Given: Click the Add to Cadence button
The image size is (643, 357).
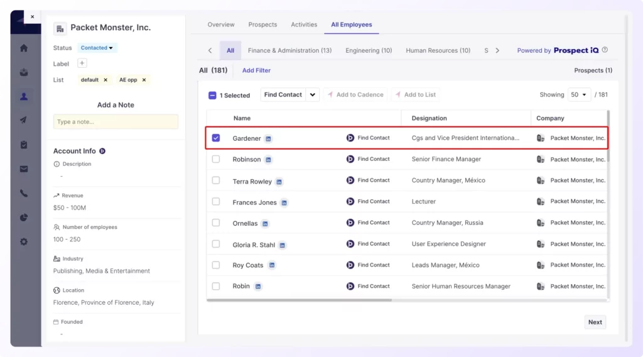Looking at the screenshot, I should click(355, 95).
